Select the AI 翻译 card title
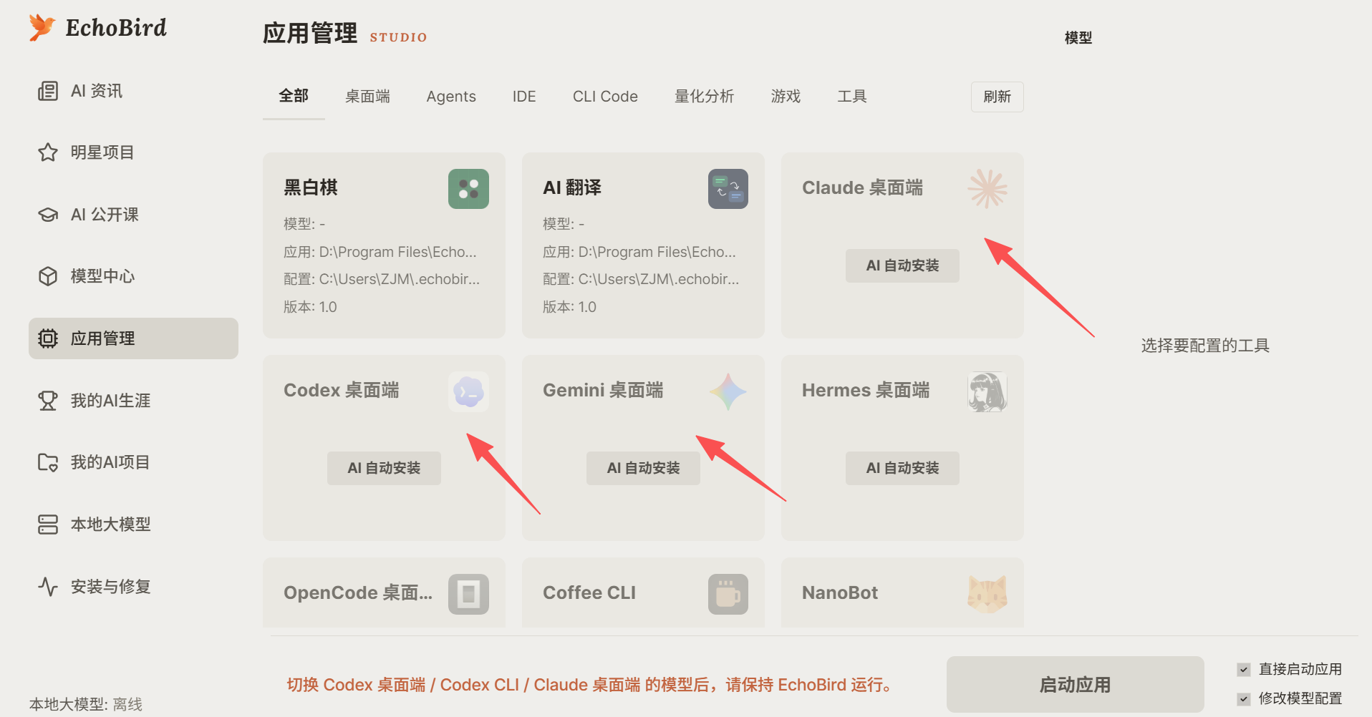The height and width of the screenshot is (717, 1372). pos(572,187)
